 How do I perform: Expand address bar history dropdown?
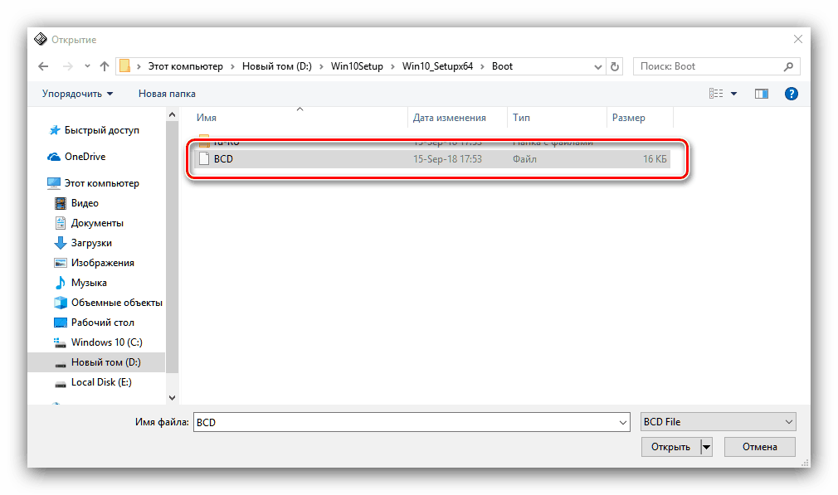pos(598,67)
